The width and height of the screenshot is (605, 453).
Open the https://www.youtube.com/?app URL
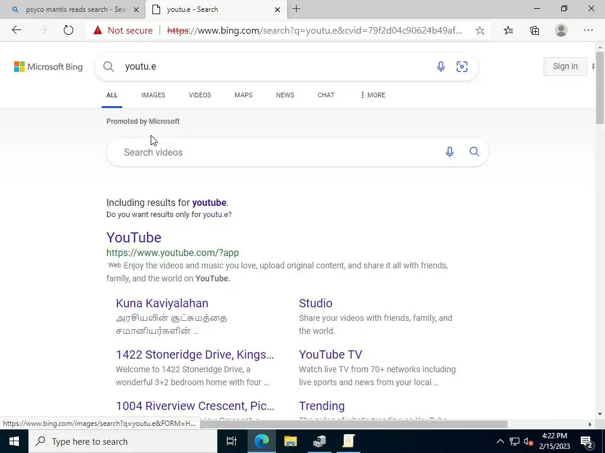point(173,252)
